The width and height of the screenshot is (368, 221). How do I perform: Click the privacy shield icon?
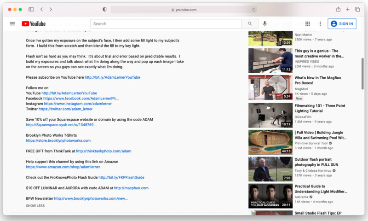coord(104,9)
